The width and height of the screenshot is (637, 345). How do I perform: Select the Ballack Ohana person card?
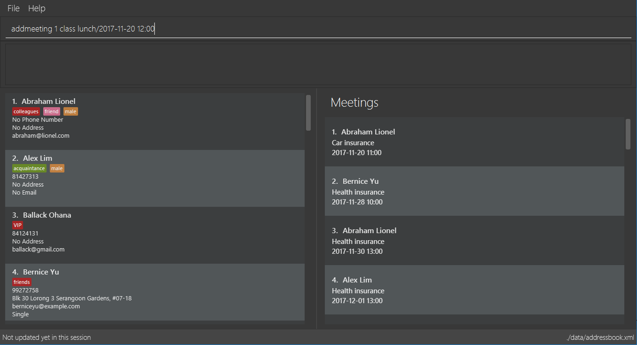[x=155, y=235]
